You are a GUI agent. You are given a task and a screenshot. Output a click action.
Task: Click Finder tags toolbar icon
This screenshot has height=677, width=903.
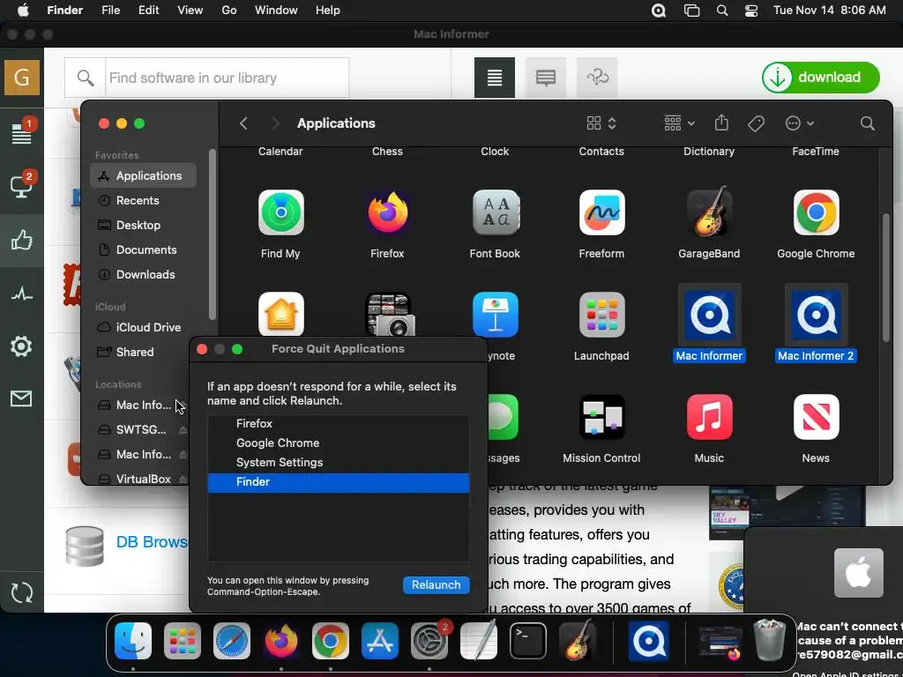point(756,123)
